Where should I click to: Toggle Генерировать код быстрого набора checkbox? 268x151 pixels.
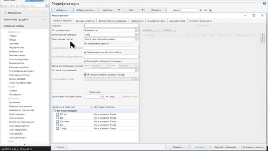[85, 52]
